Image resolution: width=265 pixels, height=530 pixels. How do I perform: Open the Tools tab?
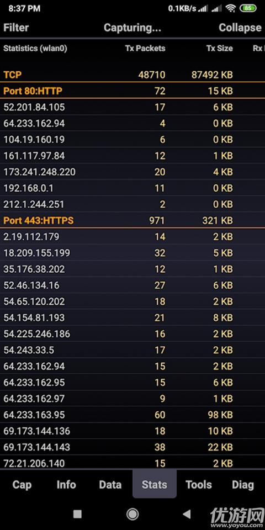click(x=199, y=484)
